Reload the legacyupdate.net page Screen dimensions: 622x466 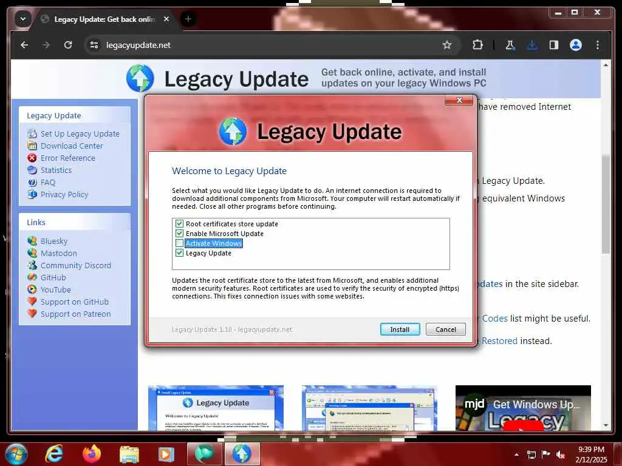pos(68,45)
